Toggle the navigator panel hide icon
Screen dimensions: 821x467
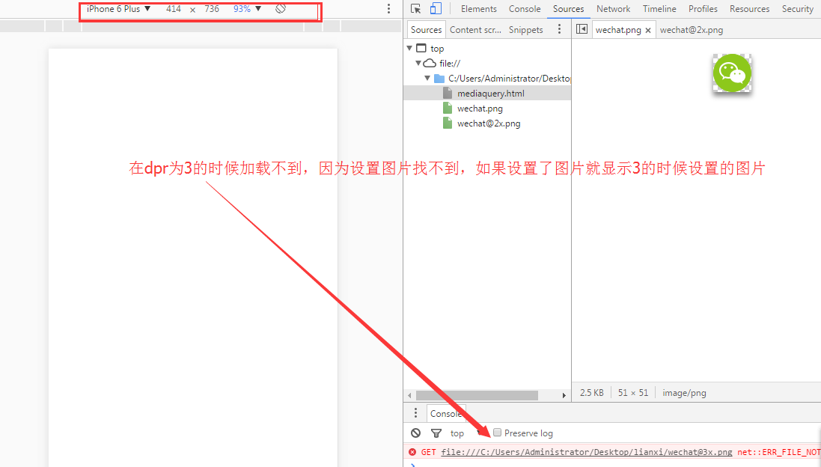[x=582, y=29]
